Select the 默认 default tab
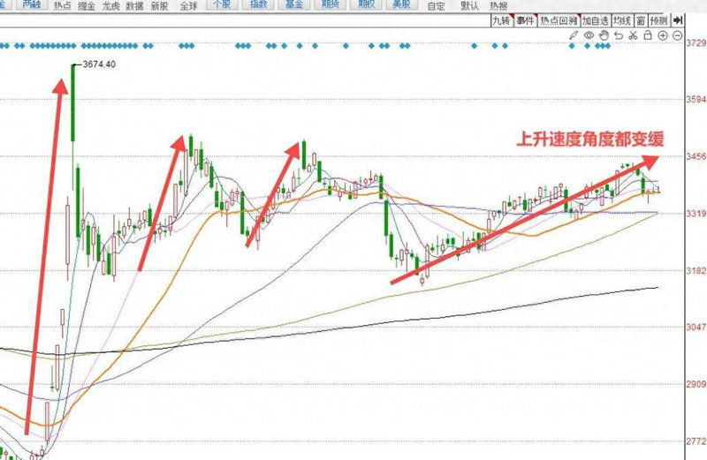This screenshot has width=707, height=460. 469,6
